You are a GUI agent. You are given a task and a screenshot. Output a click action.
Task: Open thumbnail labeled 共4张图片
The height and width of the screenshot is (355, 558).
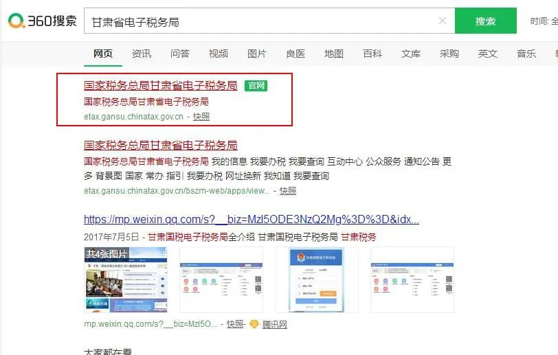click(x=126, y=280)
